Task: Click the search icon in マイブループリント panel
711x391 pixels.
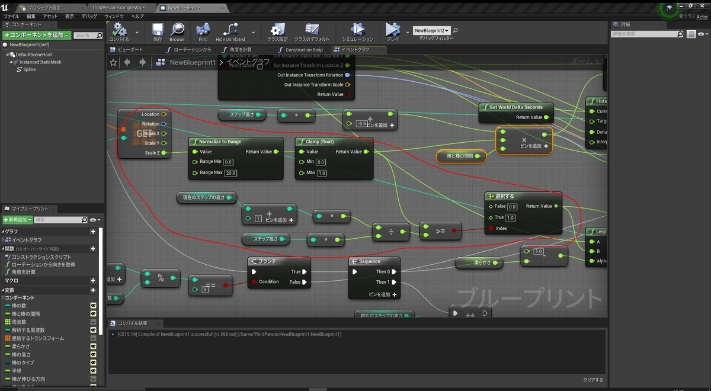Action: [84, 220]
